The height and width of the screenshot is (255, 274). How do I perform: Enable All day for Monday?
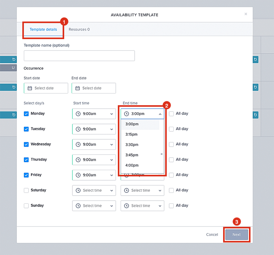coord(171,114)
